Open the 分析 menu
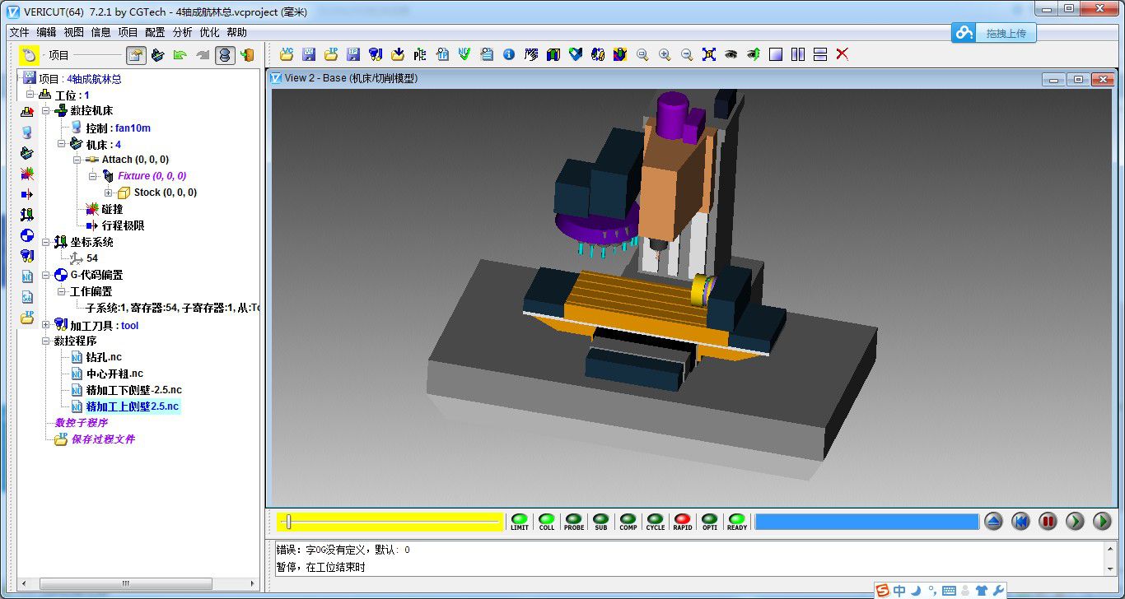 [x=182, y=32]
